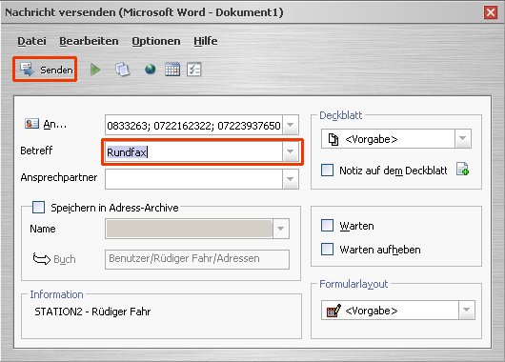Click the An... label button
This screenshot has height=362, width=505.
pos(54,124)
